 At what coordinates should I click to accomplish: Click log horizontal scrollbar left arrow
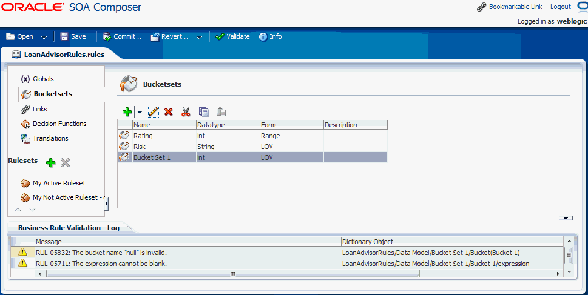[41, 274]
